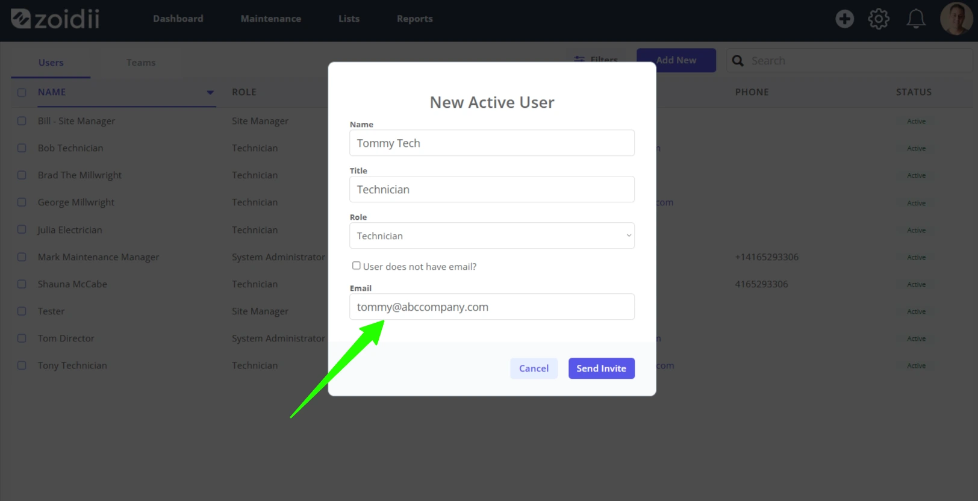
Task: Click the zoidii logo
Action: [x=55, y=19]
